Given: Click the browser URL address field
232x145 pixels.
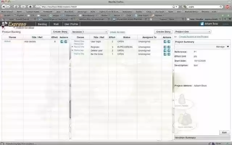Looking at the screenshot, I should 107,7.
